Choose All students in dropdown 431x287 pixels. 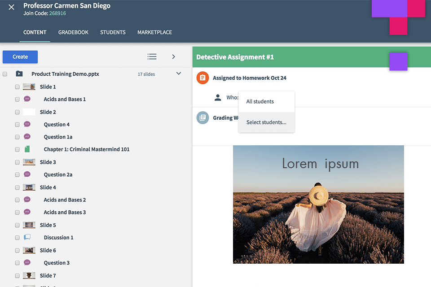266,102
